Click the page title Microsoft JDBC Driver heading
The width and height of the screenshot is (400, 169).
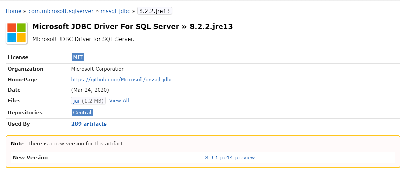click(x=133, y=26)
